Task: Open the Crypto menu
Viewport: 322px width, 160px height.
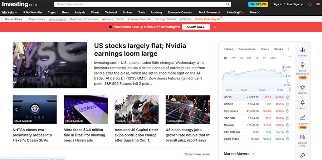Action: tap(52, 12)
